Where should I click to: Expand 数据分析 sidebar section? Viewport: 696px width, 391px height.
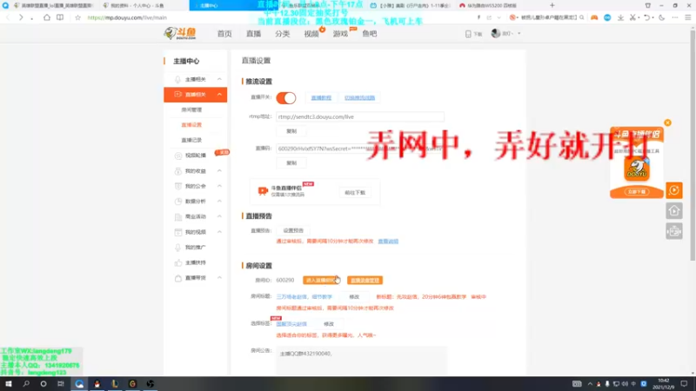pyautogui.click(x=219, y=202)
